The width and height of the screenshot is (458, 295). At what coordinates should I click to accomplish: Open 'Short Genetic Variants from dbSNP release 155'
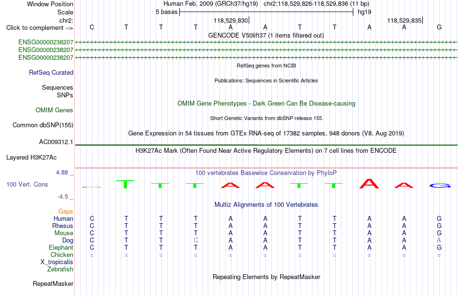point(266,118)
